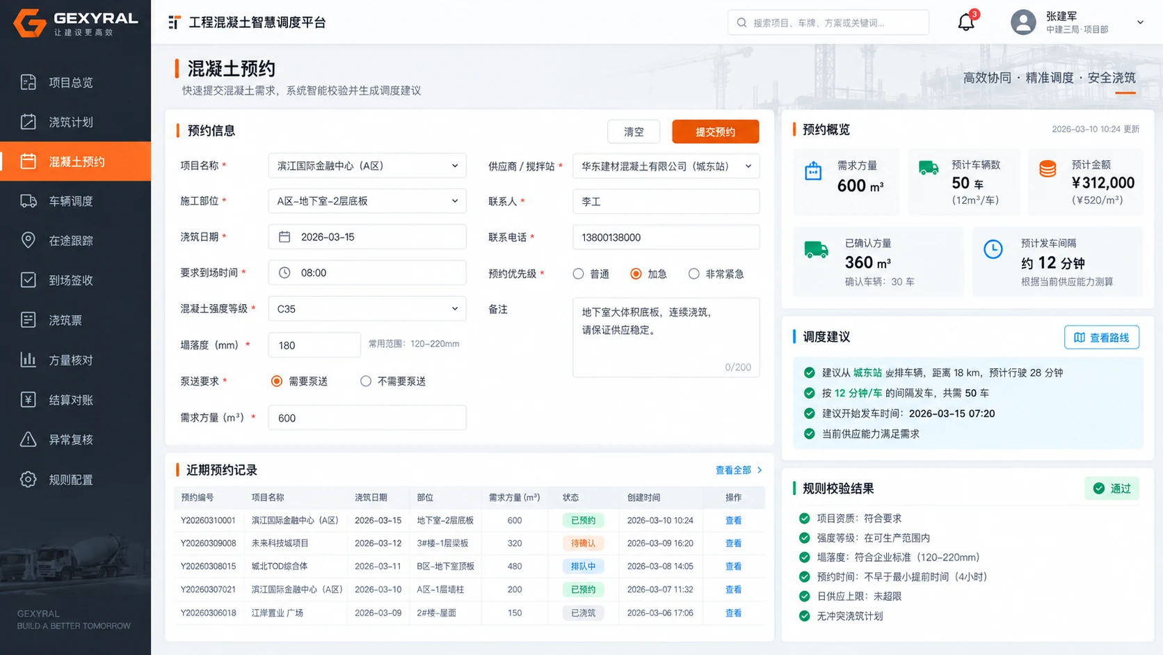Screen dimensions: 1163x655
Task: Open the 项目名称 dropdown
Action: [x=367, y=166]
